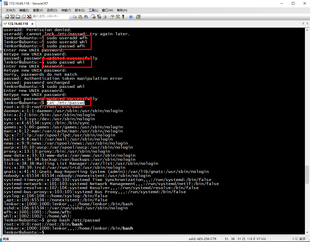Open the 编辑(E) menu
The width and height of the screenshot is (310, 242).
click(24, 10)
